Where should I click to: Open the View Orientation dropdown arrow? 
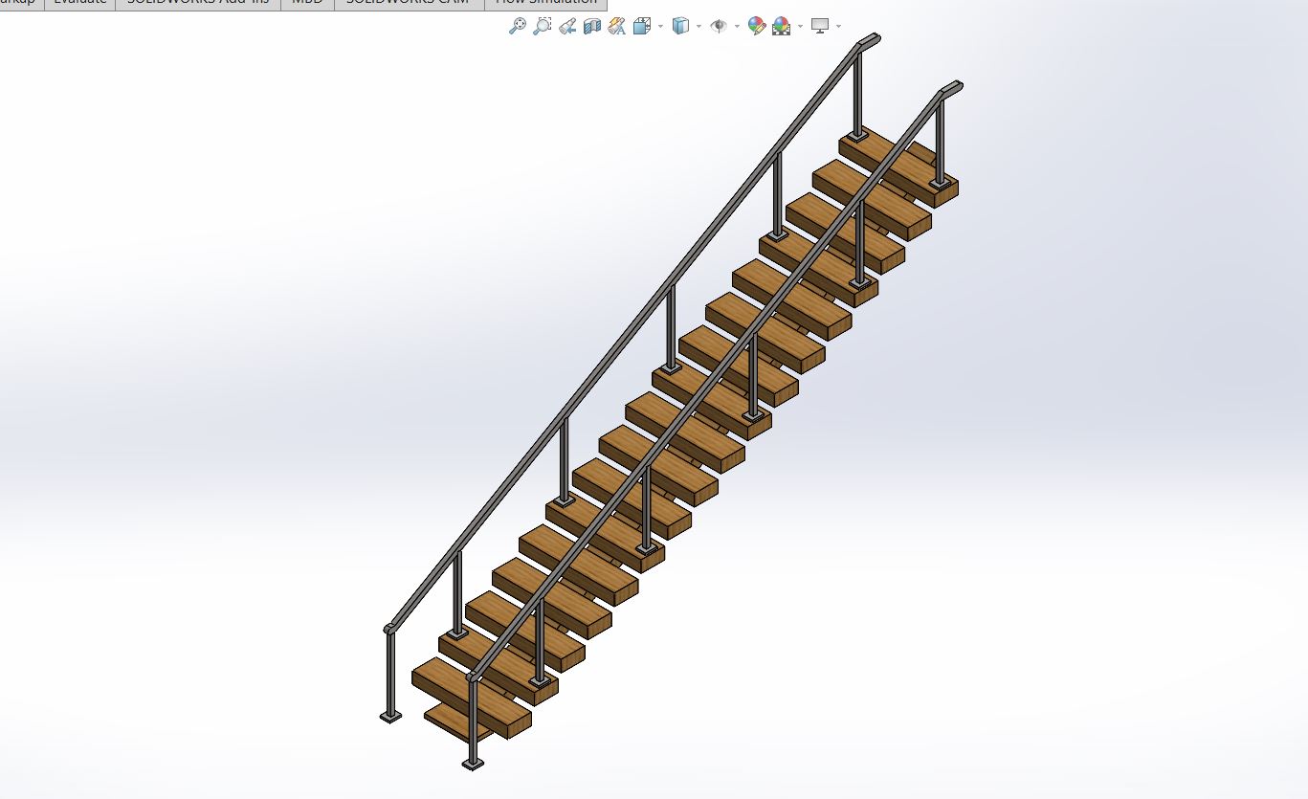click(660, 27)
